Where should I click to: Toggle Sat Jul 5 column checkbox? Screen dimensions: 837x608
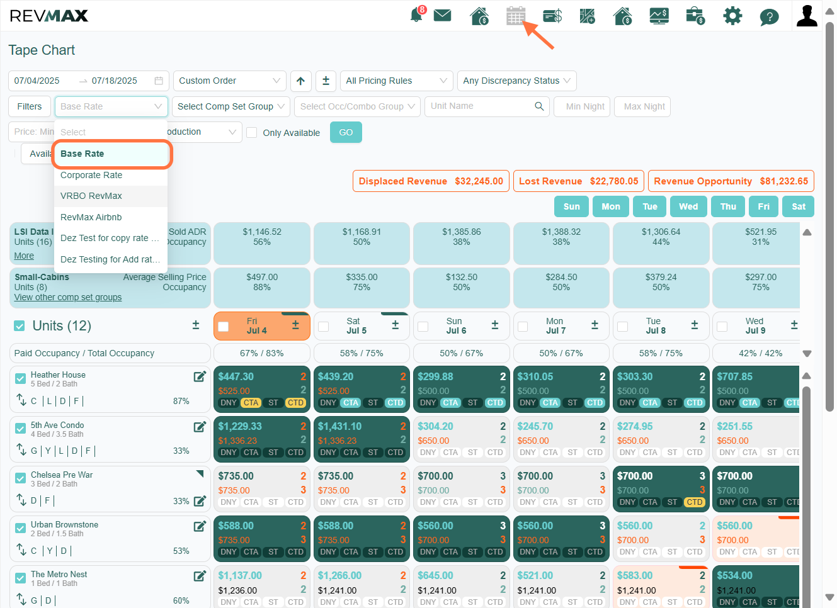(324, 327)
